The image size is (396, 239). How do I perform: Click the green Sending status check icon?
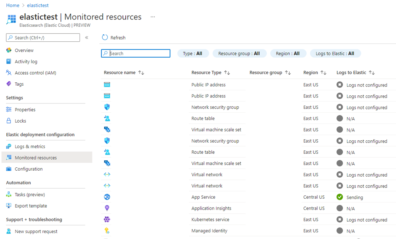pos(340,197)
